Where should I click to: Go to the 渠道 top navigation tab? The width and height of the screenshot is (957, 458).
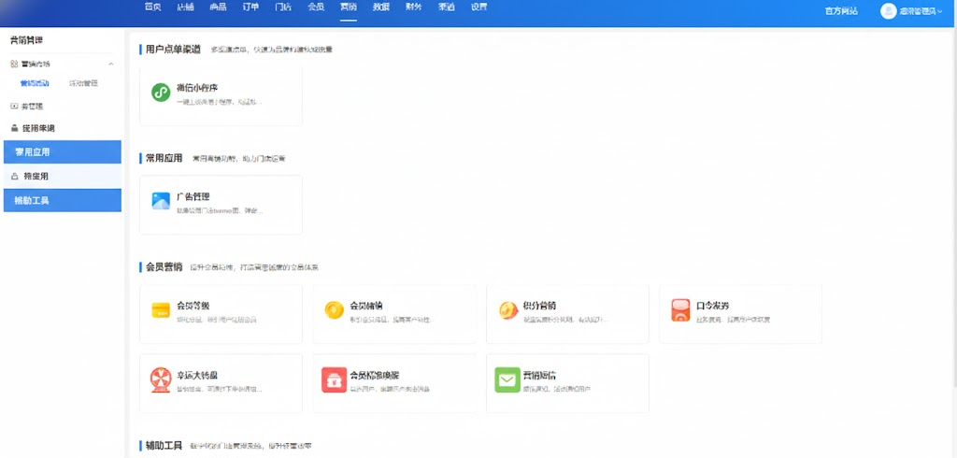pyautogui.click(x=446, y=7)
